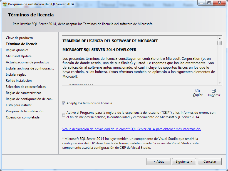Uncheck Acepto los términos de licencia
Screen dimensions: 228x171
[x=64, y=103]
